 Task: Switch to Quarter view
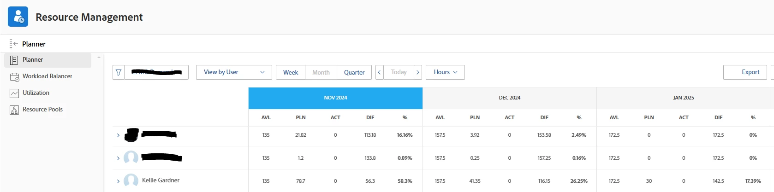(x=354, y=72)
